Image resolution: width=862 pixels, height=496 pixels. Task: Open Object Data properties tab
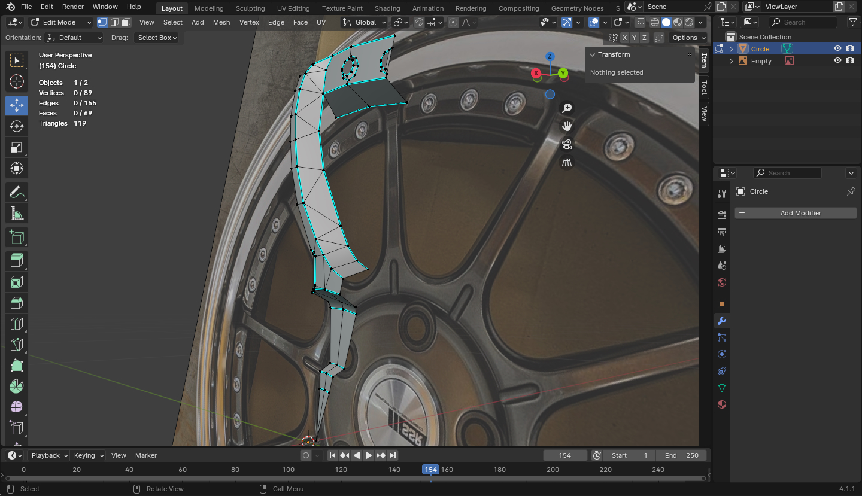click(x=722, y=388)
